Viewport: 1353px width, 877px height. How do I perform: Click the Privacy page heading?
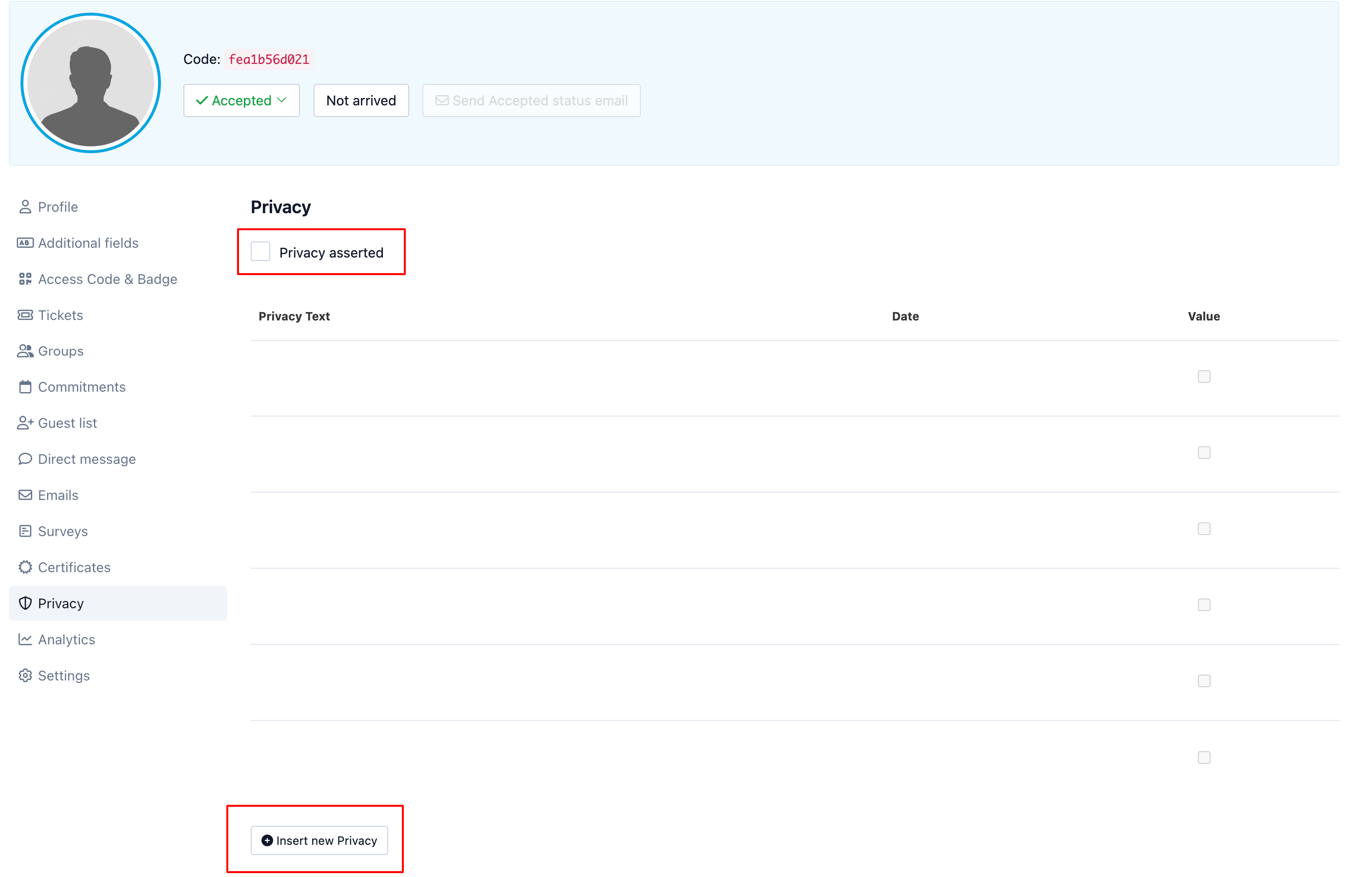pyautogui.click(x=281, y=207)
